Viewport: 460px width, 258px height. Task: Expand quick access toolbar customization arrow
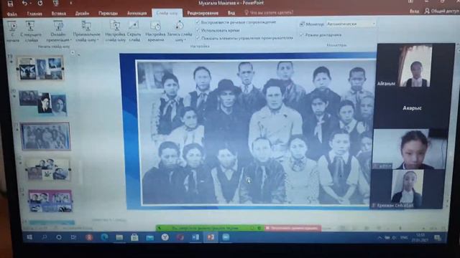pos(70,4)
